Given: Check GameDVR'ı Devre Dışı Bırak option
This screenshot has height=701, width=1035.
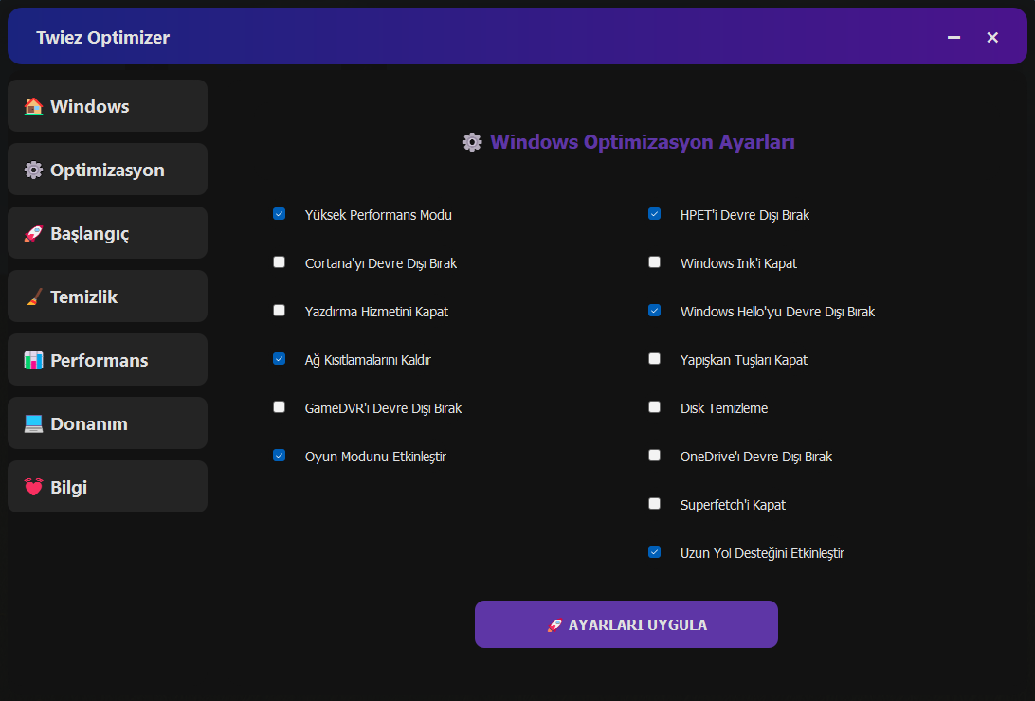Looking at the screenshot, I should 280,407.
